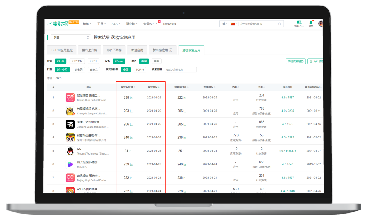Image resolution: width=368 pixels, height=220 pixels.
Task: Open the 欧亿婚恋 app icon in row 7
Action: coord(70,178)
